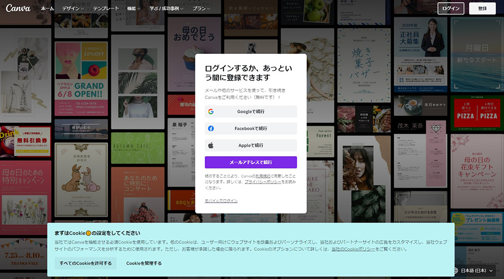The height and width of the screenshot is (279, 504).
Task: Click the globe icon beside 日本語 (日本)
Action: click(456, 271)
